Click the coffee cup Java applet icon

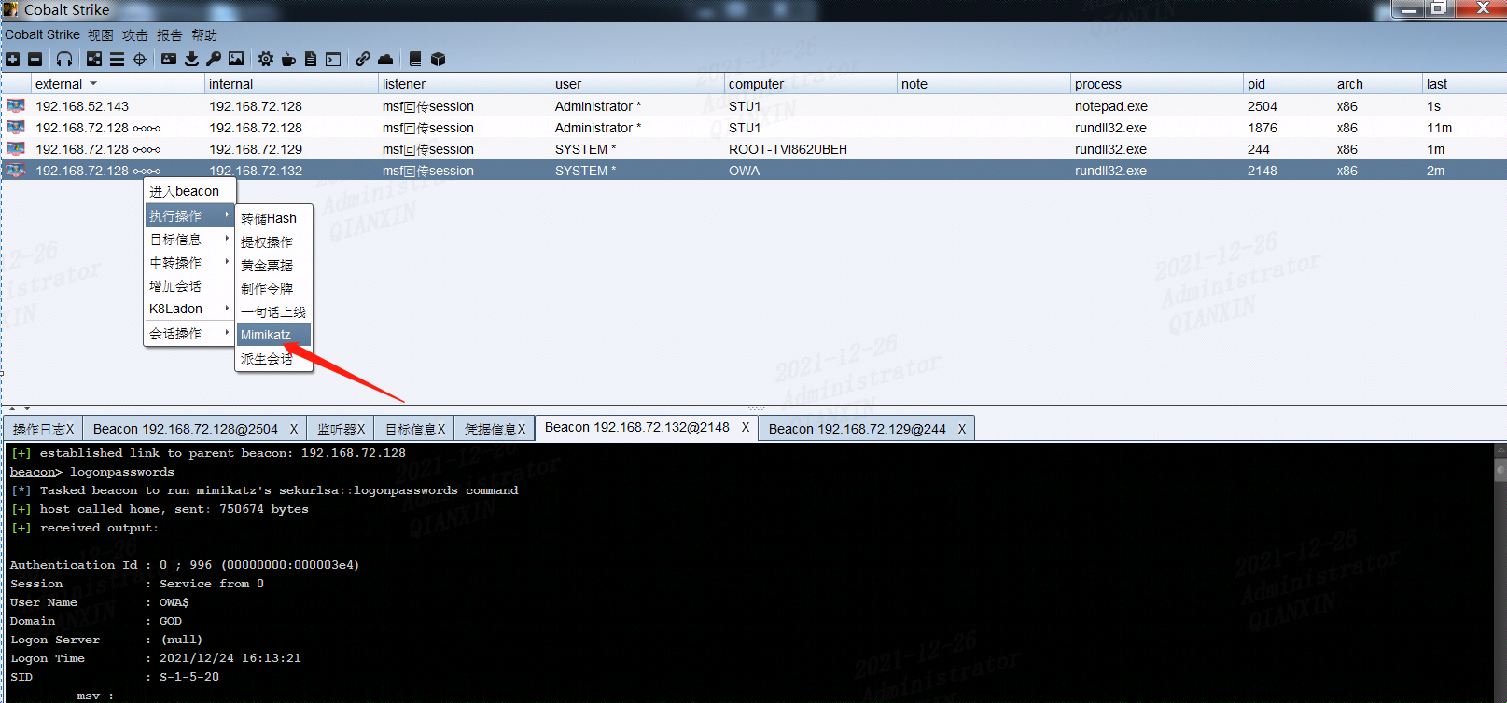pyautogui.click(x=288, y=59)
